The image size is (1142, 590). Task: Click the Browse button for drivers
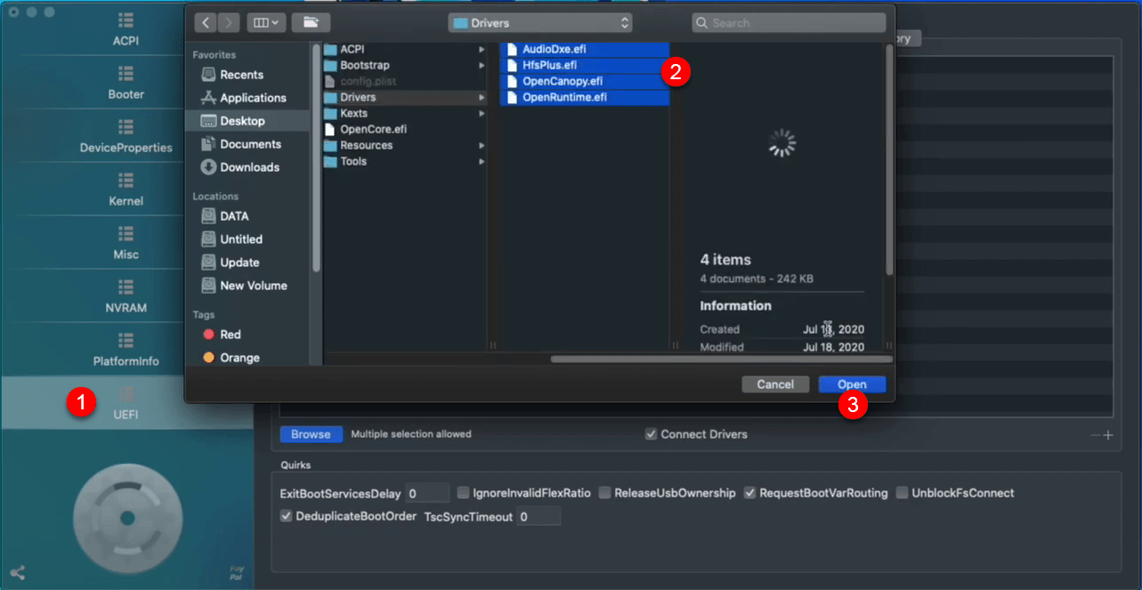pos(311,434)
